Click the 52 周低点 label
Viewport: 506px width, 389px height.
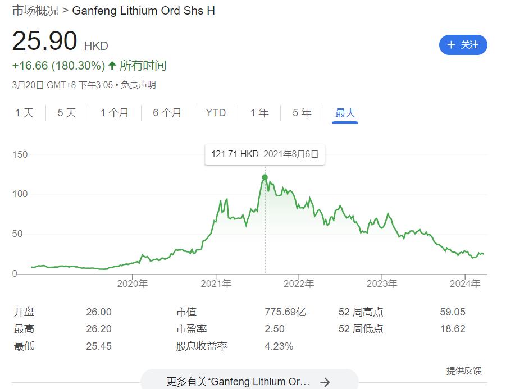361,329
